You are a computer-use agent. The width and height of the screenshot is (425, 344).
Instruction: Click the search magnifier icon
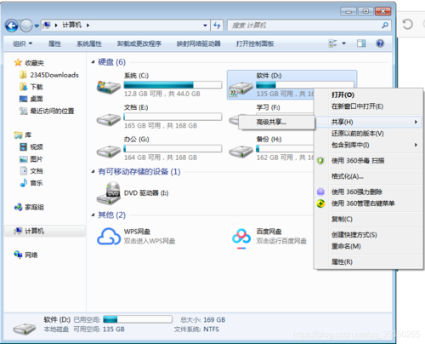pyautogui.click(x=384, y=26)
